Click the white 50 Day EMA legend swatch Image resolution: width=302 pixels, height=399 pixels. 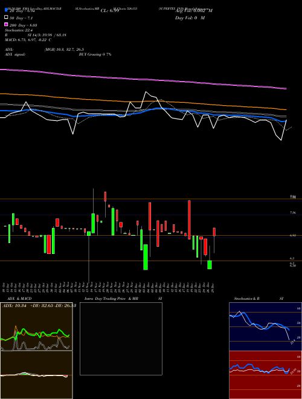pyautogui.click(x=6, y=18)
